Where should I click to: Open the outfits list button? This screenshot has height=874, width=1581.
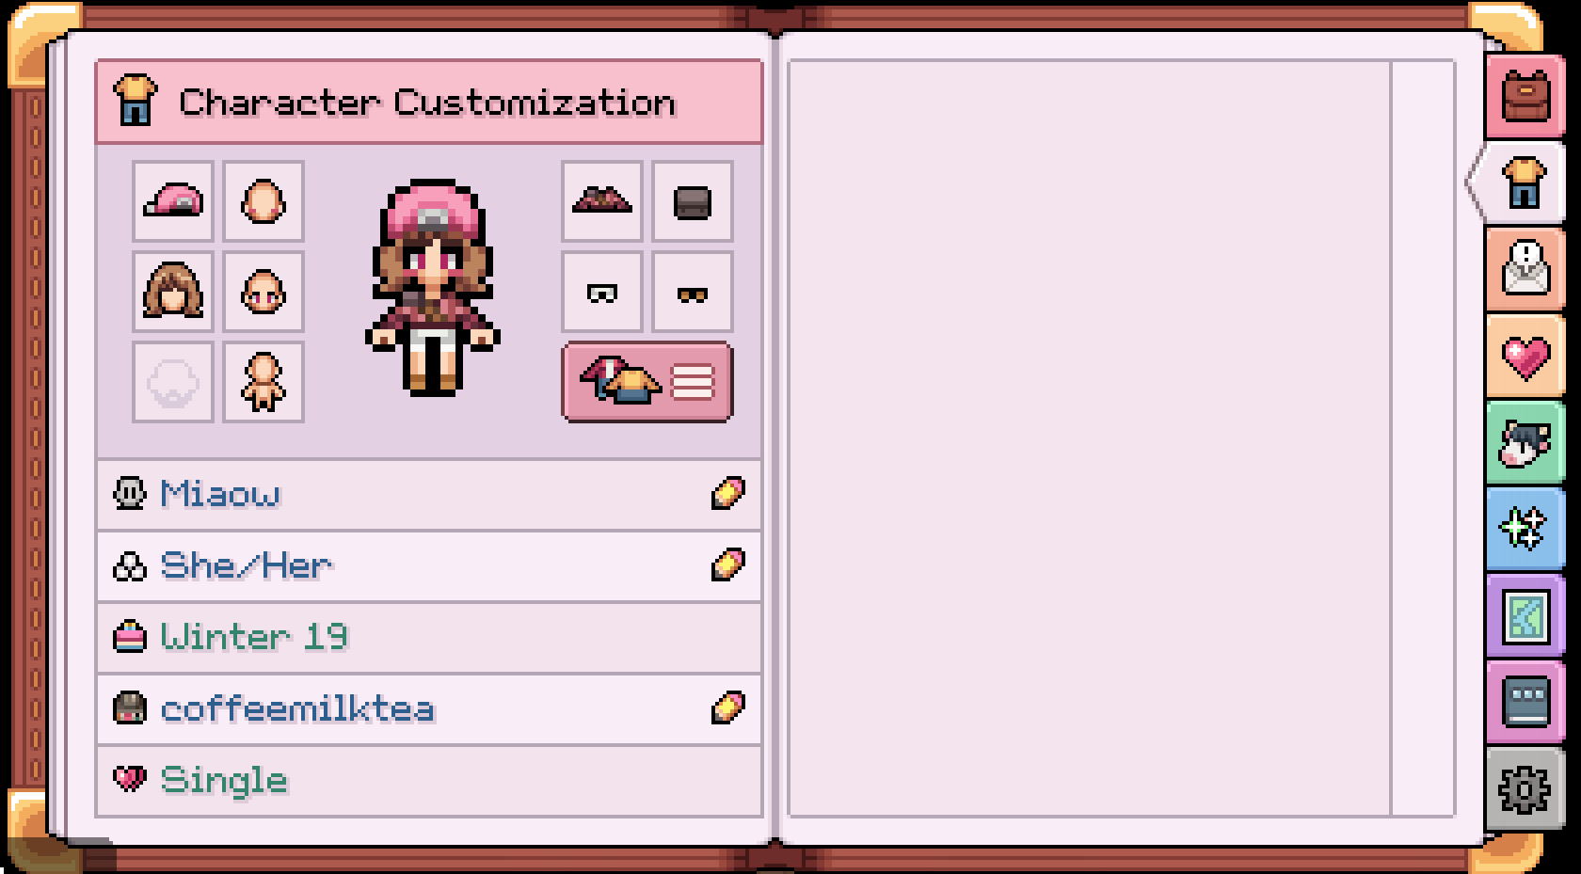(x=647, y=382)
